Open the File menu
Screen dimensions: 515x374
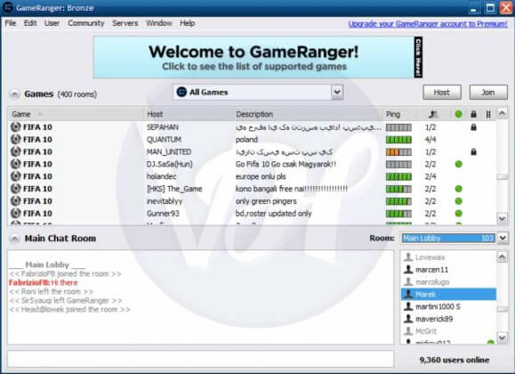11,23
